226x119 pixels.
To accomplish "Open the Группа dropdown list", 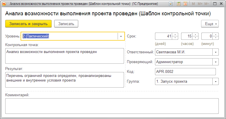I will tap(215, 82).
